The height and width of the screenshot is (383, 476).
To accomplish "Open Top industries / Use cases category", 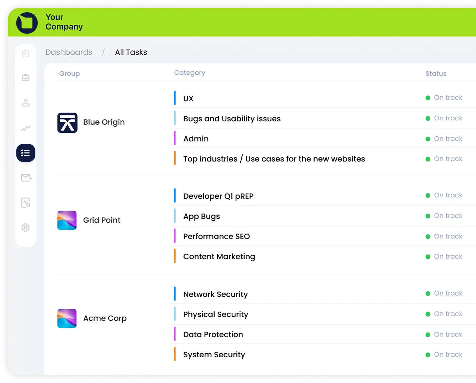I will click(x=274, y=159).
